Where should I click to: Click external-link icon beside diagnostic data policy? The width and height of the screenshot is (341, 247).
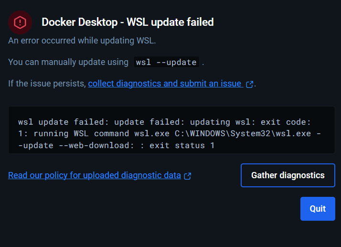(x=188, y=176)
